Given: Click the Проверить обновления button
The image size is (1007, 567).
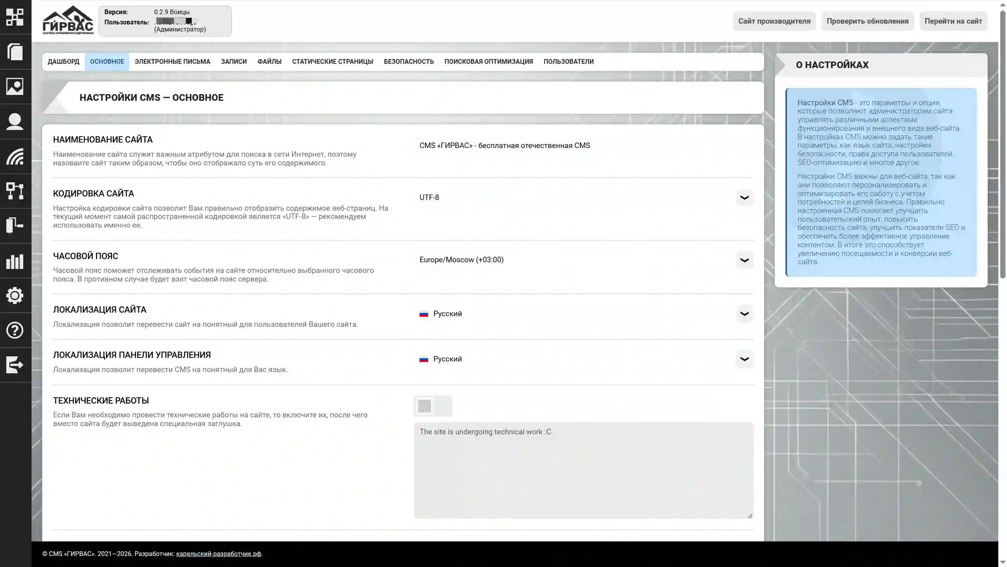Looking at the screenshot, I should point(867,21).
